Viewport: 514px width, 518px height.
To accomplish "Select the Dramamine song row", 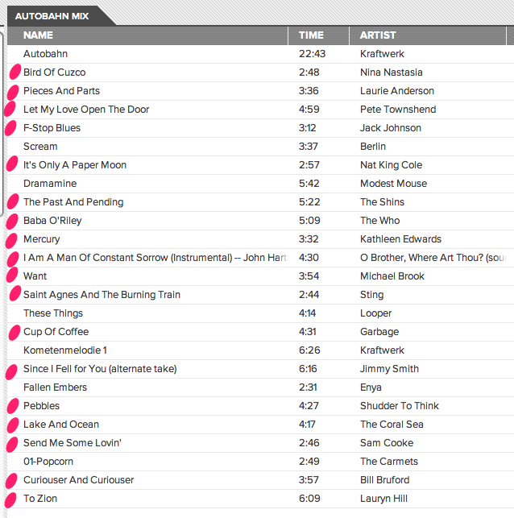I will click(x=50, y=184).
